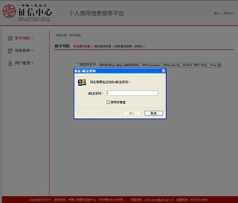Open the certificate selection dropdown arrow
The width and height of the screenshot is (238, 203).
219,65
